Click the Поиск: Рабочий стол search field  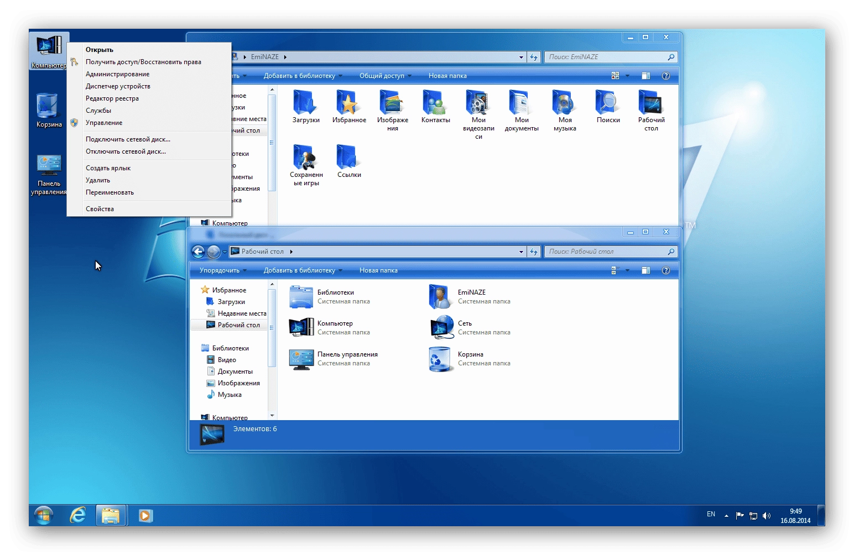point(611,252)
